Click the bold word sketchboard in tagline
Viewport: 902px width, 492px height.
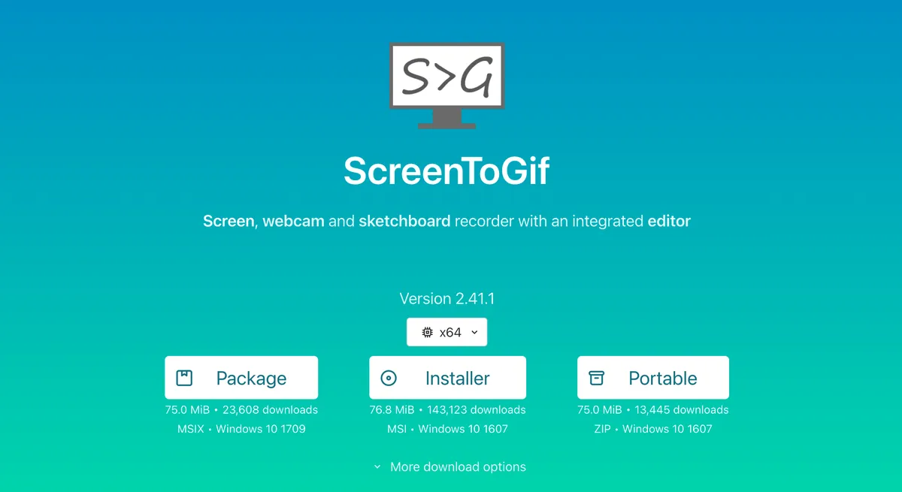pos(404,221)
